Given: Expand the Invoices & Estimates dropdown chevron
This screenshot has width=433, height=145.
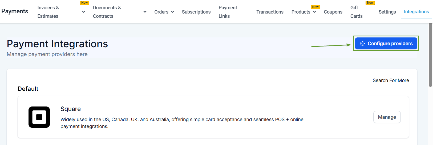Looking at the screenshot, I should pyautogui.click(x=83, y=12).
